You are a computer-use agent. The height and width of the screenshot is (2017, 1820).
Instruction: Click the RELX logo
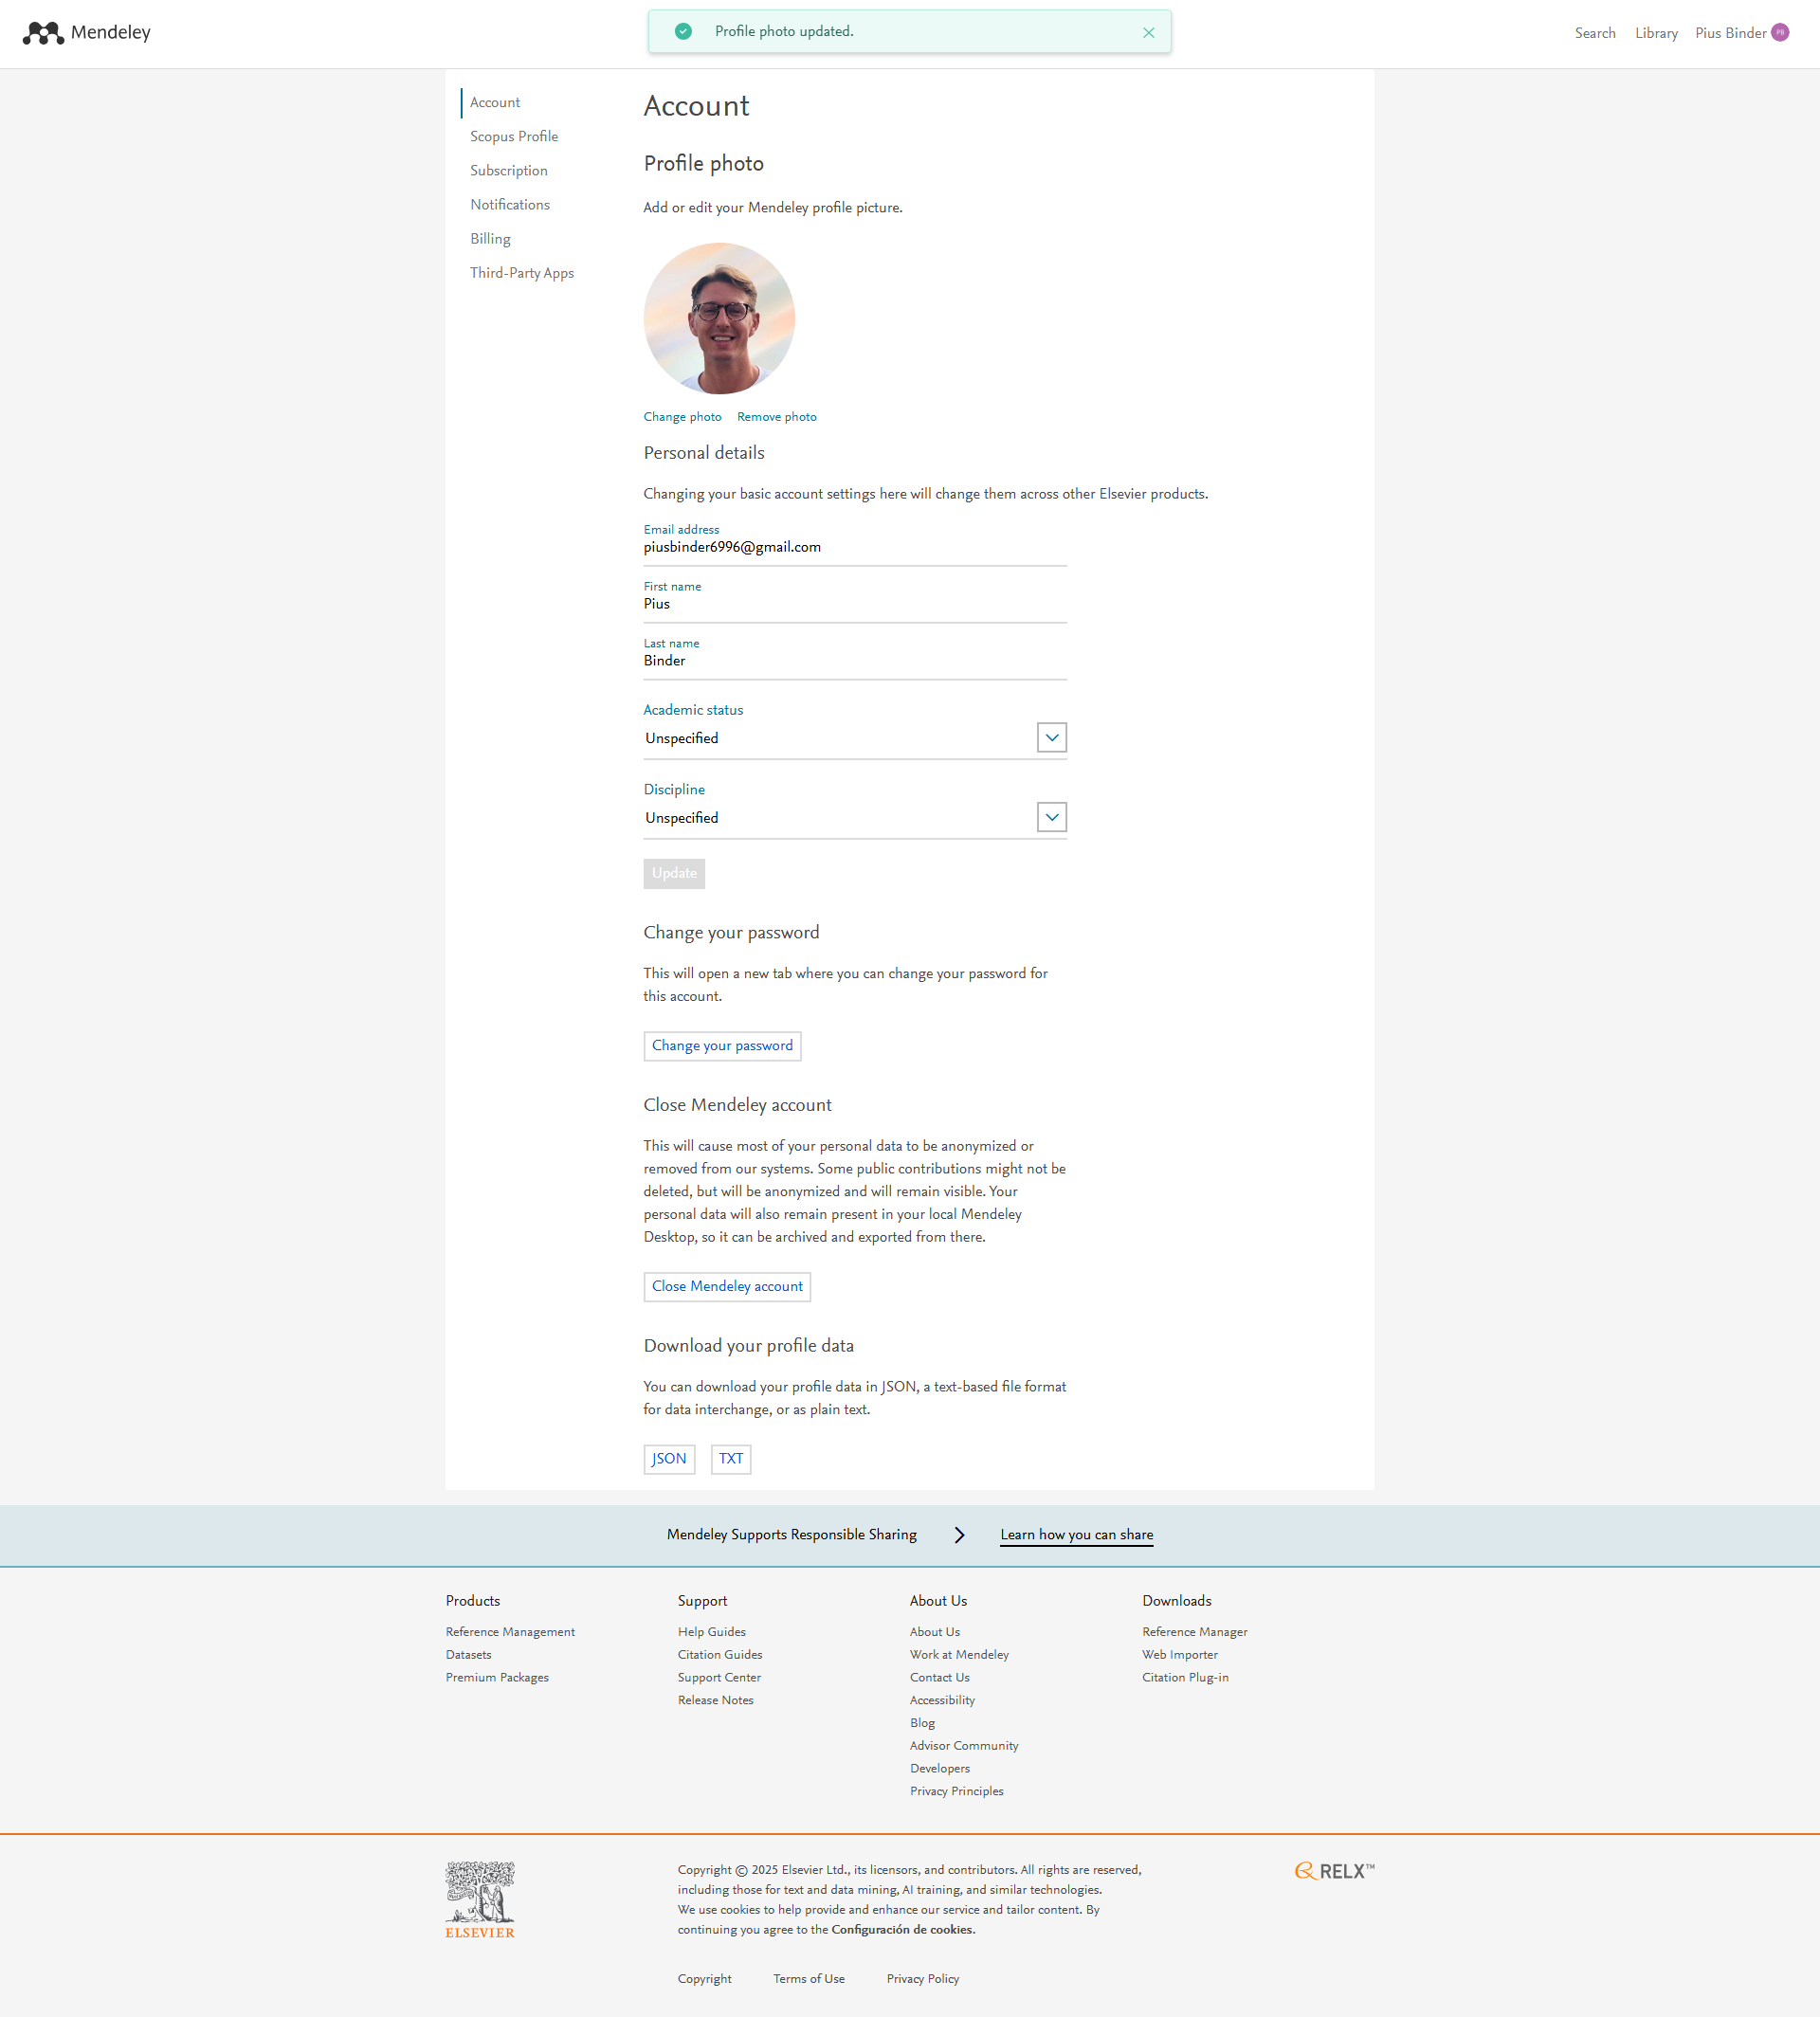coord(1334,1871)
